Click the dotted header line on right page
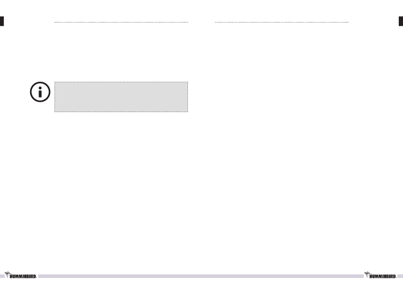Viewport: 403px width, 286px height. click(282, 22)
